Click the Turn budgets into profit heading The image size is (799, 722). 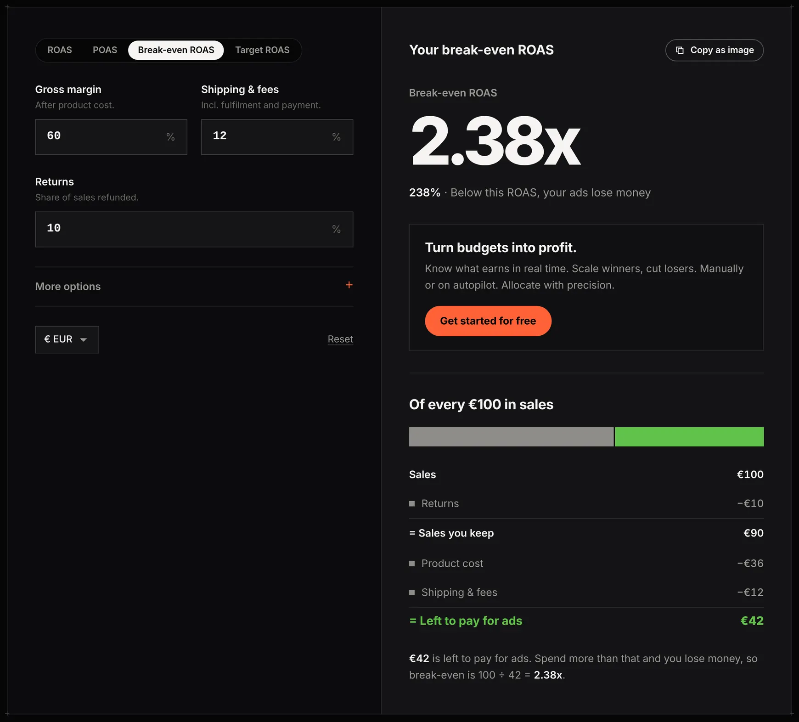(x=501, y=248)
